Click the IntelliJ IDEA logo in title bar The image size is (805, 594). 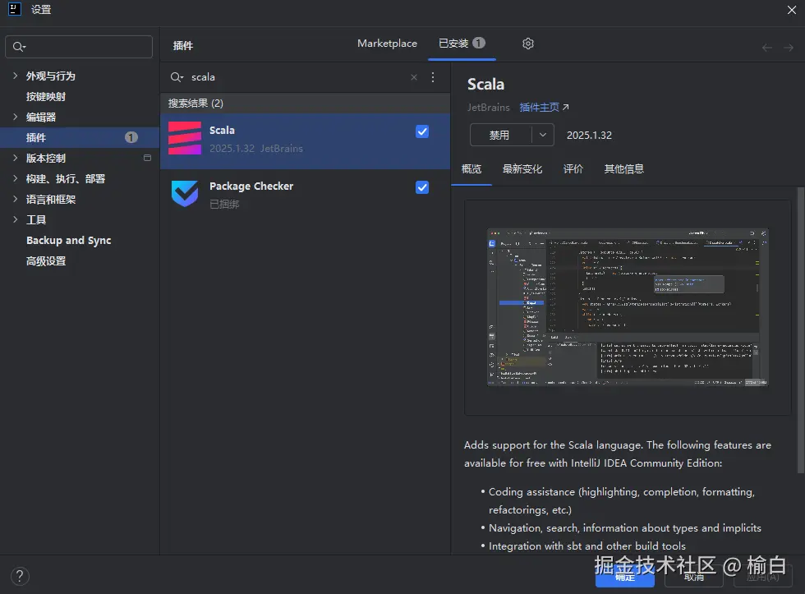15,9
